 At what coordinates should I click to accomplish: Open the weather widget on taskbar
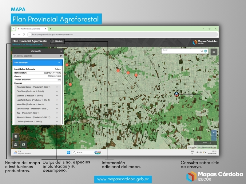point(22,152)
